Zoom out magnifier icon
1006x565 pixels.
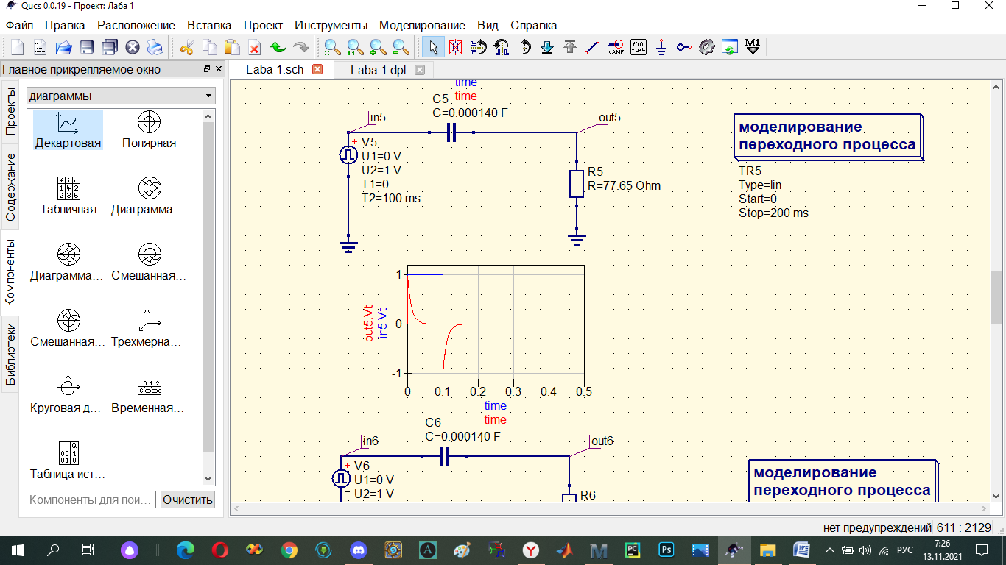point(401,48)
